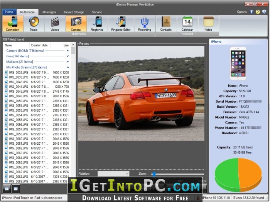This screenshot has width=270, height=202.
Task: Sort file list by Name column
Action: 16,45
